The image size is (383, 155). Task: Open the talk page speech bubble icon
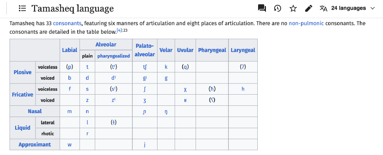[x=261, y=8]
